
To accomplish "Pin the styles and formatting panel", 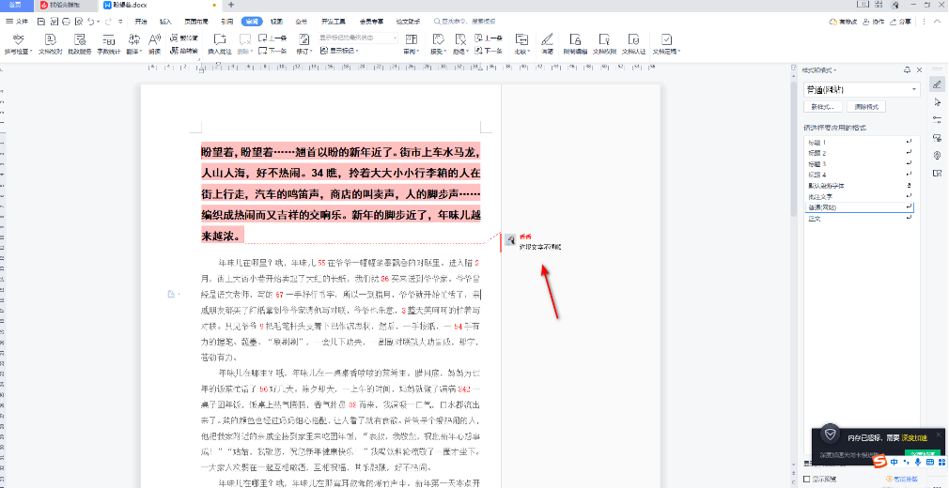I will point(907,70).
